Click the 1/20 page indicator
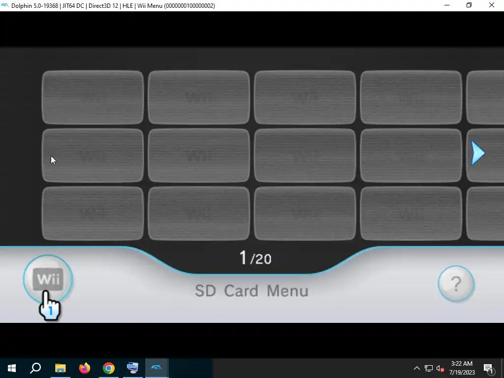The image size is (504, 378). 255,258
